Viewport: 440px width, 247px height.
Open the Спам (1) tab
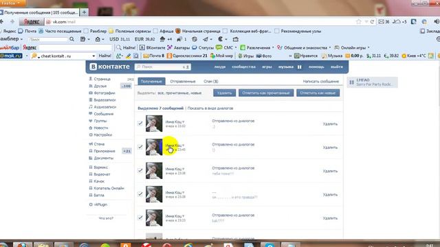coord(211,81)
